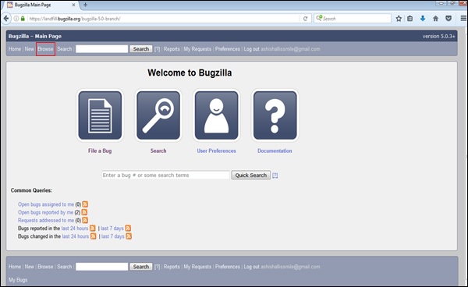Click RSS icon after Bugs reported last 7 days
Viewport: 468px width, 287px height.
pyautogui.click(x=128, y=229)
